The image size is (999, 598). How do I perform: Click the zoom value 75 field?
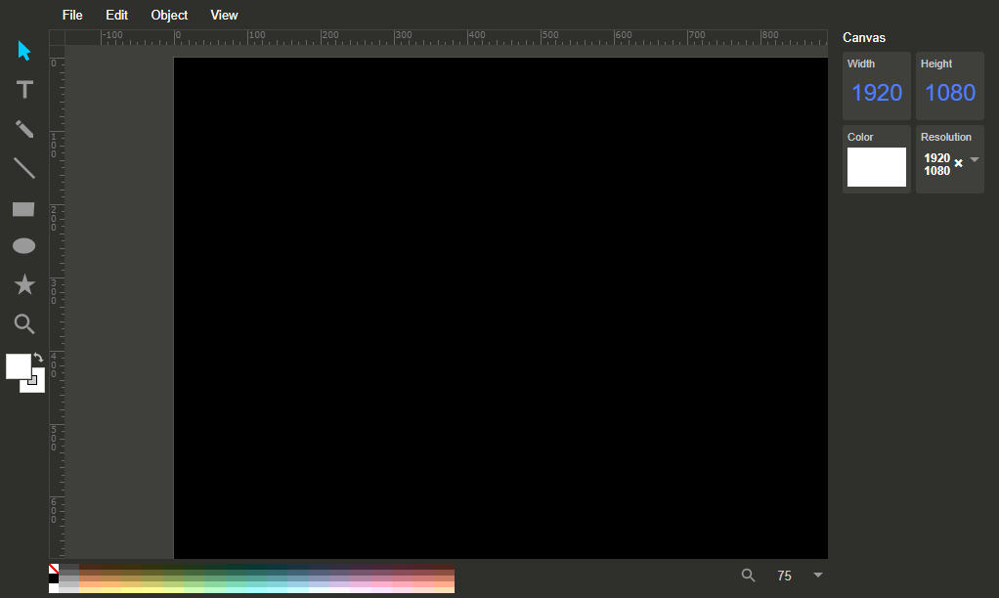784,576
